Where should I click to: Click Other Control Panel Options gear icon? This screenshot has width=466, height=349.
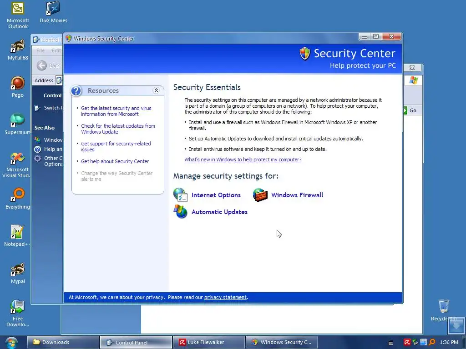(x=37, y=159)
